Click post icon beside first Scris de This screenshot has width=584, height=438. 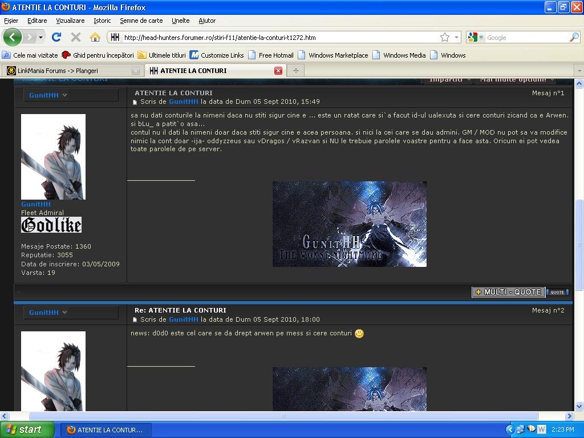click(135, 102)
